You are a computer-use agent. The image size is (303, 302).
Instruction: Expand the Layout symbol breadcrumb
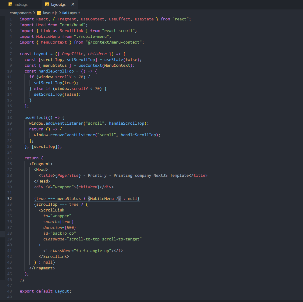74,13
